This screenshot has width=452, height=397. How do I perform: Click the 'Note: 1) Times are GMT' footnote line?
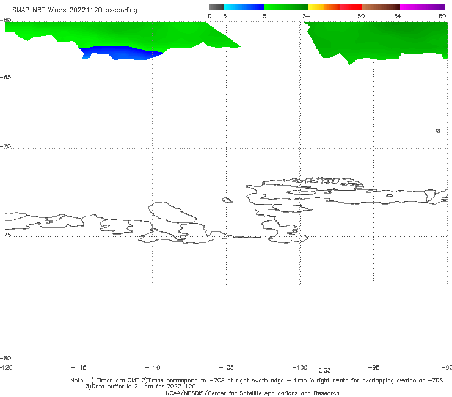point(257,381)
